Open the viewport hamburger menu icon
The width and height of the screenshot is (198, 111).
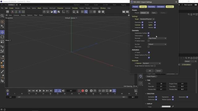(x=6, y=15)
